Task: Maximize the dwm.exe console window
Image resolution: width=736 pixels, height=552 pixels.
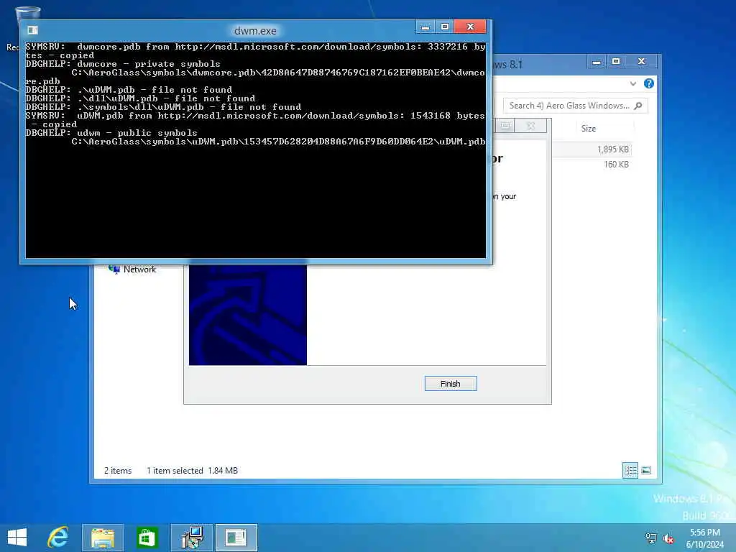Action: 444,27
